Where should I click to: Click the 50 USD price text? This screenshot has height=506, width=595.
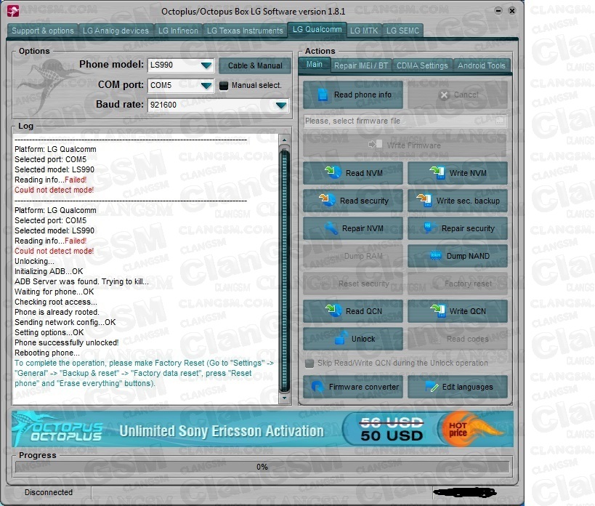[392, 435]
